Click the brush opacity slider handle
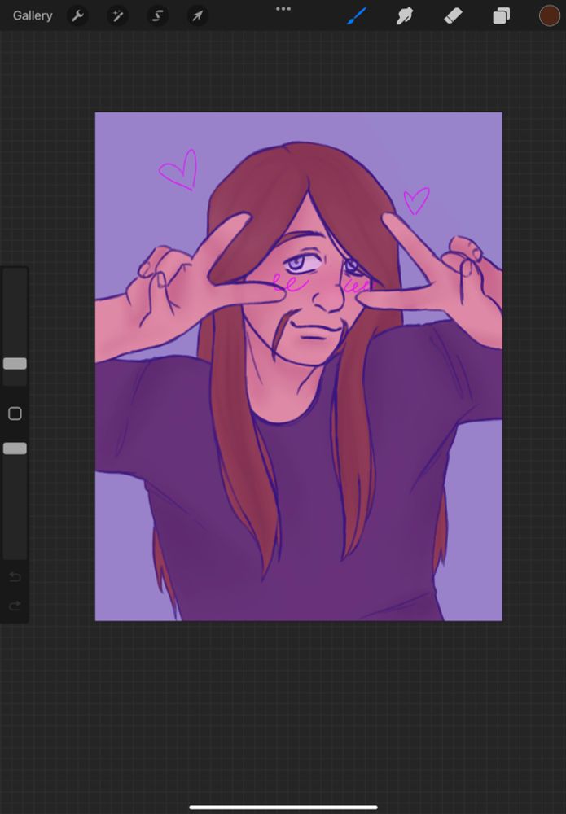This screenshot has height=814, width=566. pos(15,449)
